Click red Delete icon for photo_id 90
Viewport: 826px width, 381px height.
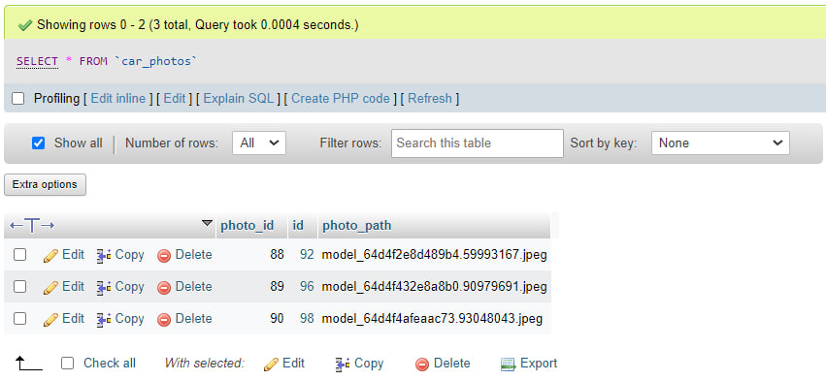click(164, 319)
